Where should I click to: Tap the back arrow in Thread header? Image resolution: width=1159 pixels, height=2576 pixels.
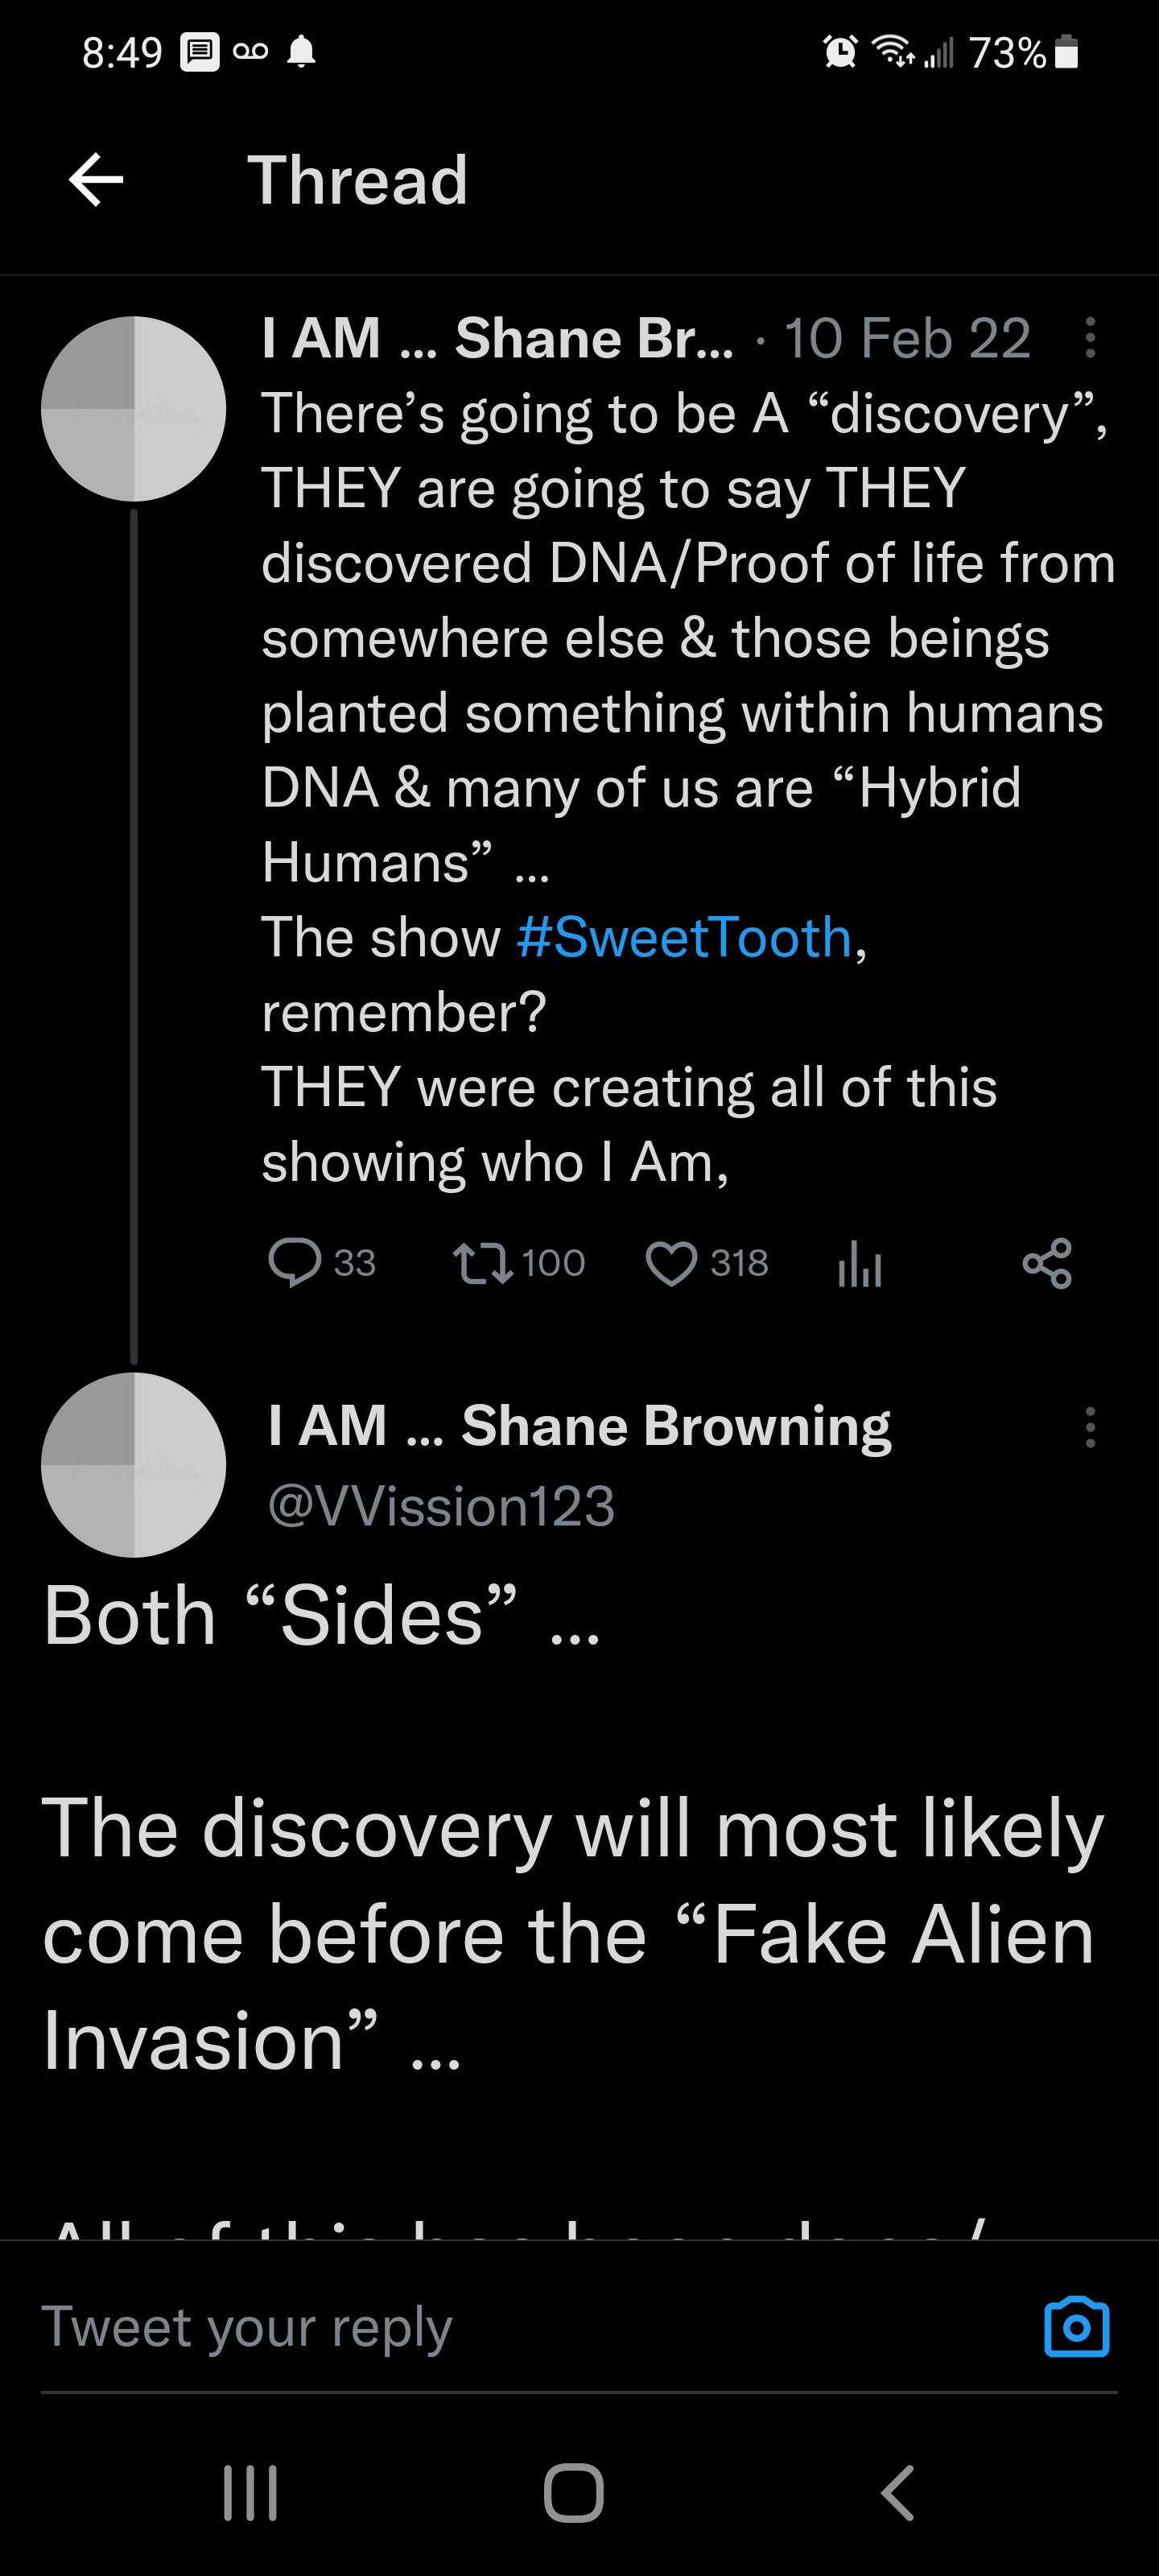point(96,181)
